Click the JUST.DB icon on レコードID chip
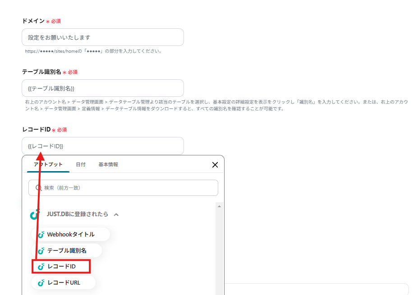Image resolution: width=418 pixels, height=295 pixels. (x=42, y=266)
